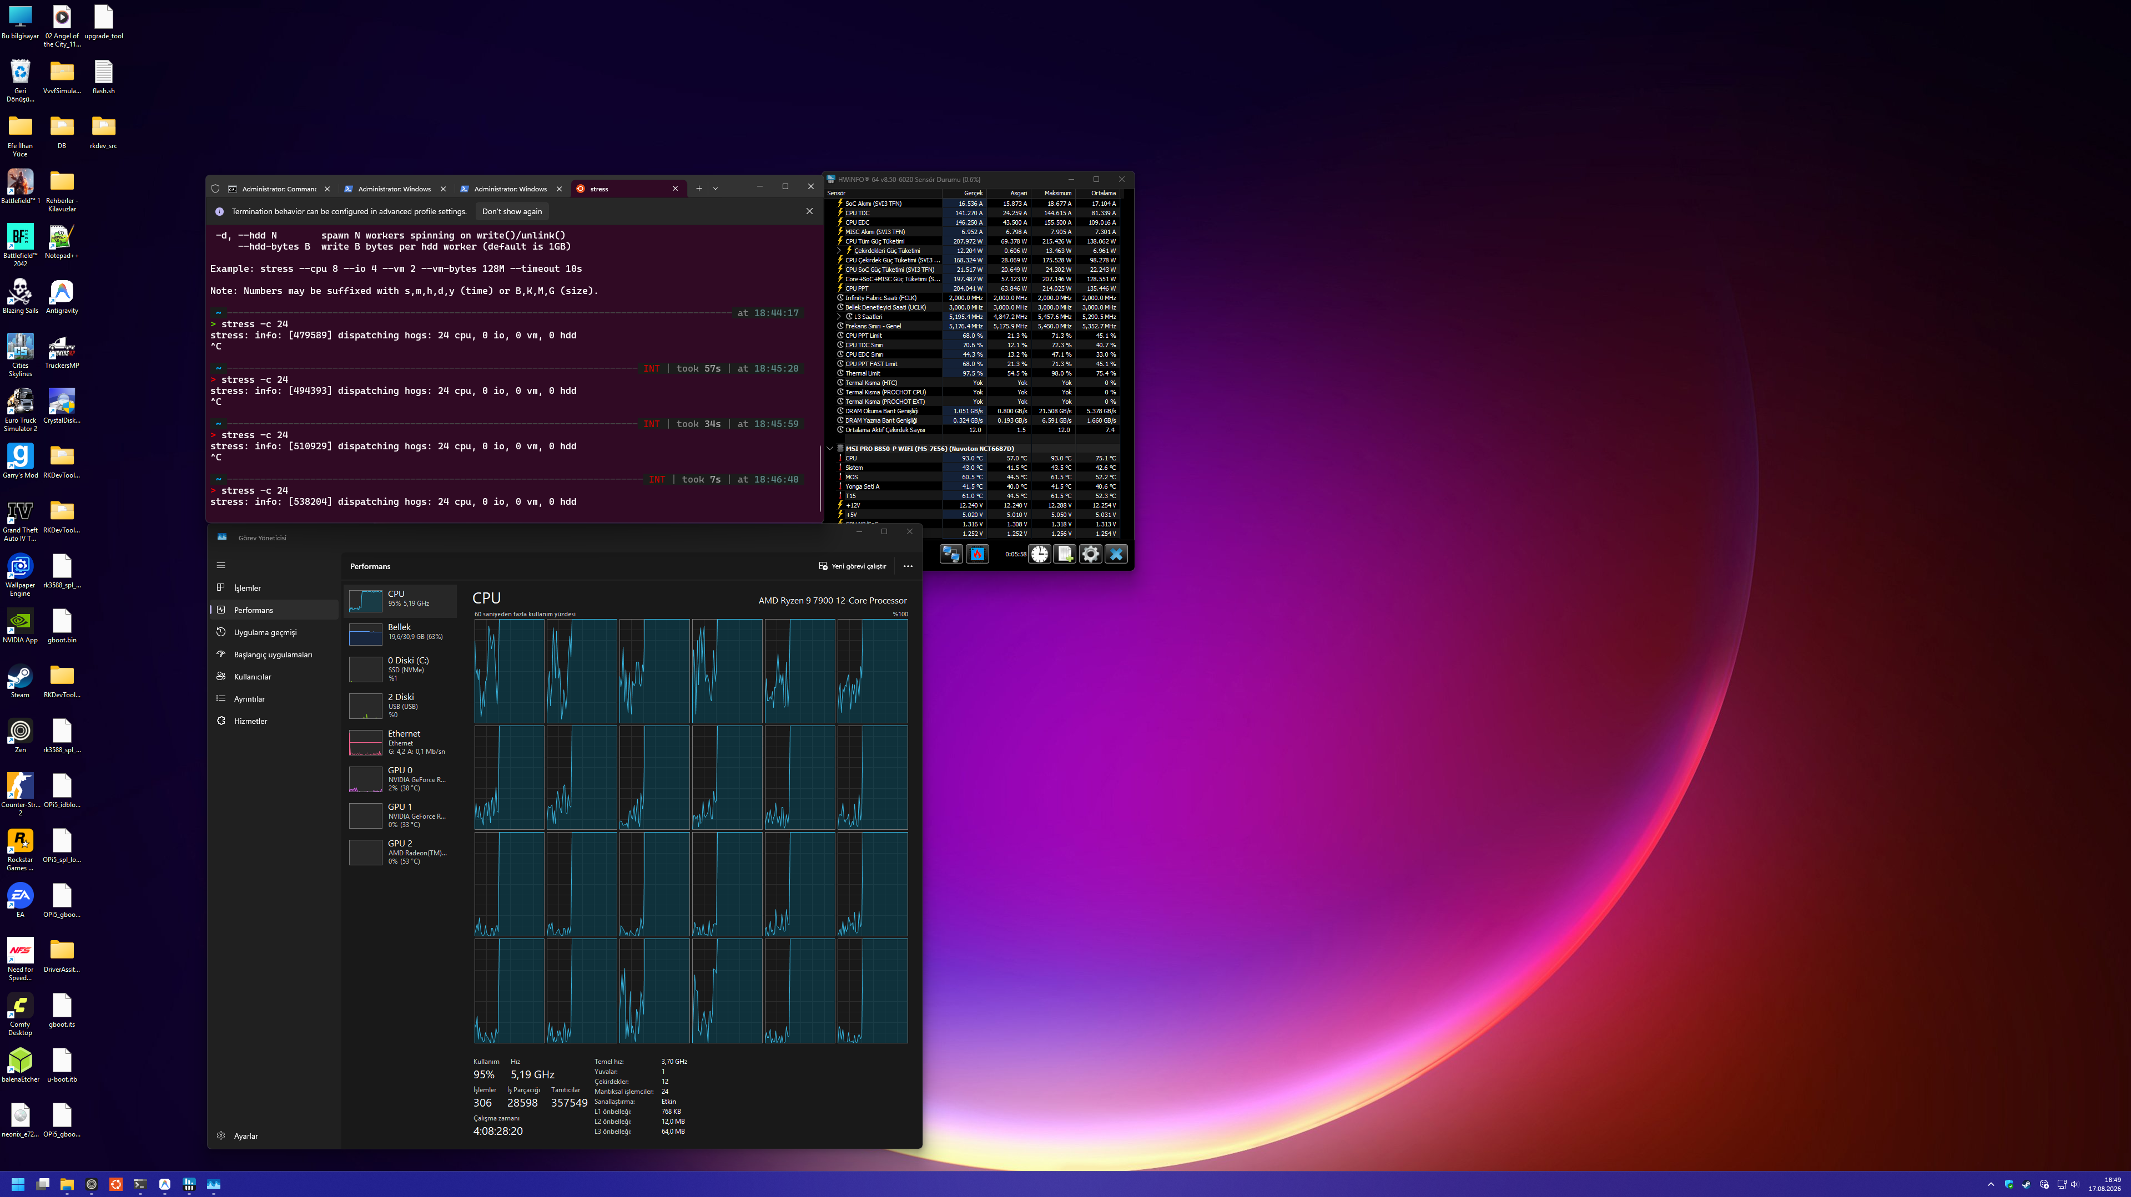Open Comfy Desktop shortcut icon
Screen dimensions: 2131x1197
(20, 1015)
